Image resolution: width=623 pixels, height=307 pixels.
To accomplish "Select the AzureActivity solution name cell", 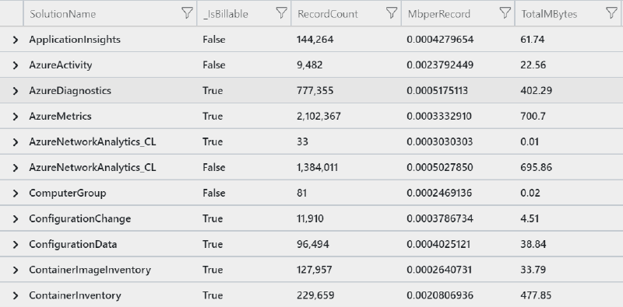I will [x=61, y=65].
